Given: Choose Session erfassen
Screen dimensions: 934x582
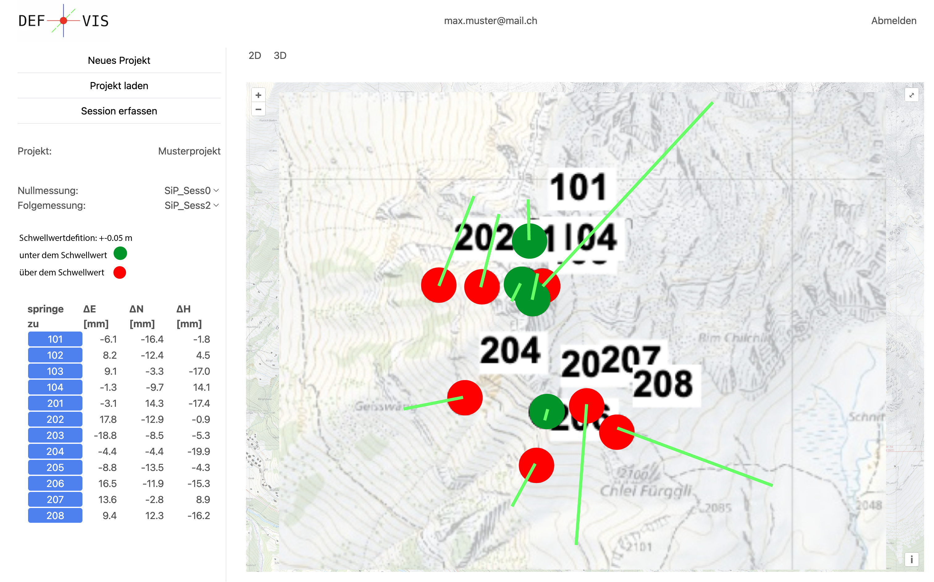Looking at the screenshot, I should pos(119,111).
